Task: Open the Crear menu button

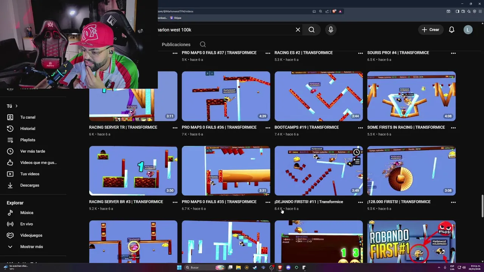Action: 431,29
